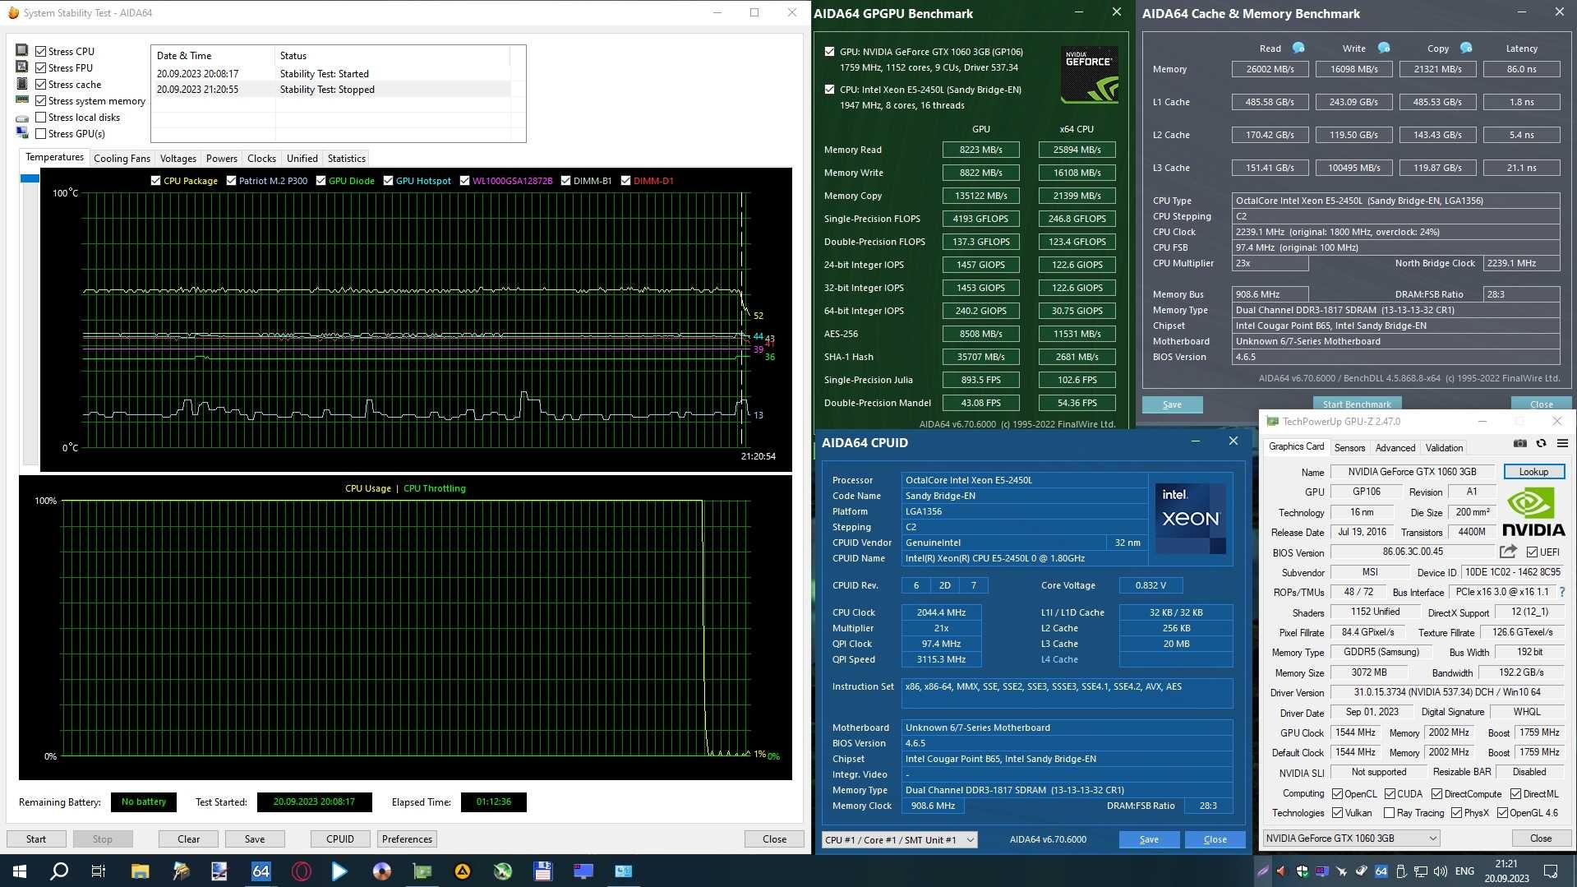Image resolution: width=1577 pixels, height=887 pixels.
Task: Open the Advanced tab in GPU-Z
Action: point(1395,448)
